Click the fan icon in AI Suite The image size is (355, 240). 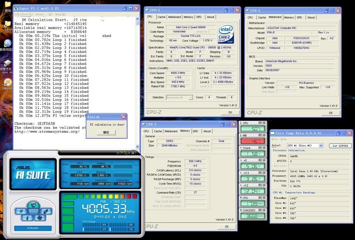pyautogui.click(x=40, y=218)
